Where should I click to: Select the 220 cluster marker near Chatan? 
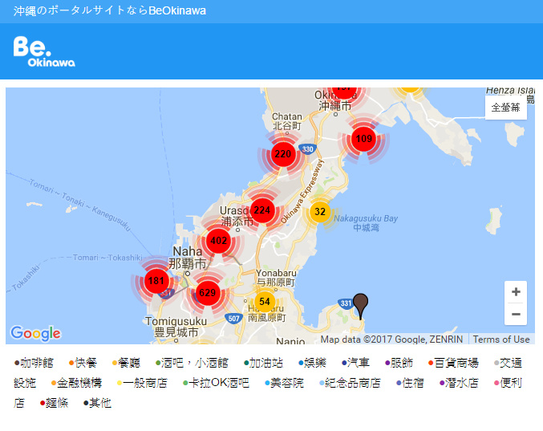click(282, 153)
